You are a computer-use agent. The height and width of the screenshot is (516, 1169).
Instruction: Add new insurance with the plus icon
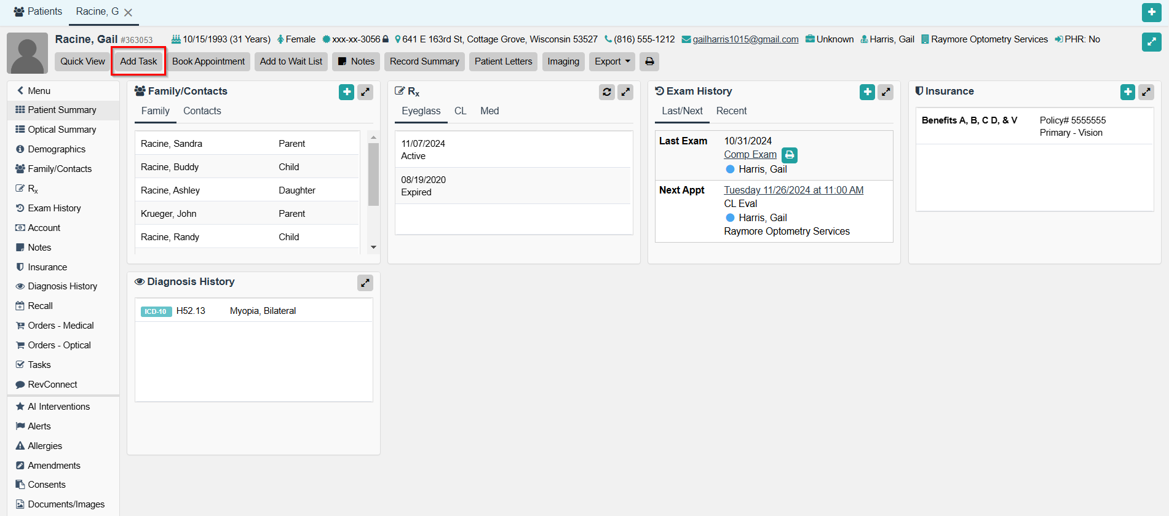(x=1127, y=92)
